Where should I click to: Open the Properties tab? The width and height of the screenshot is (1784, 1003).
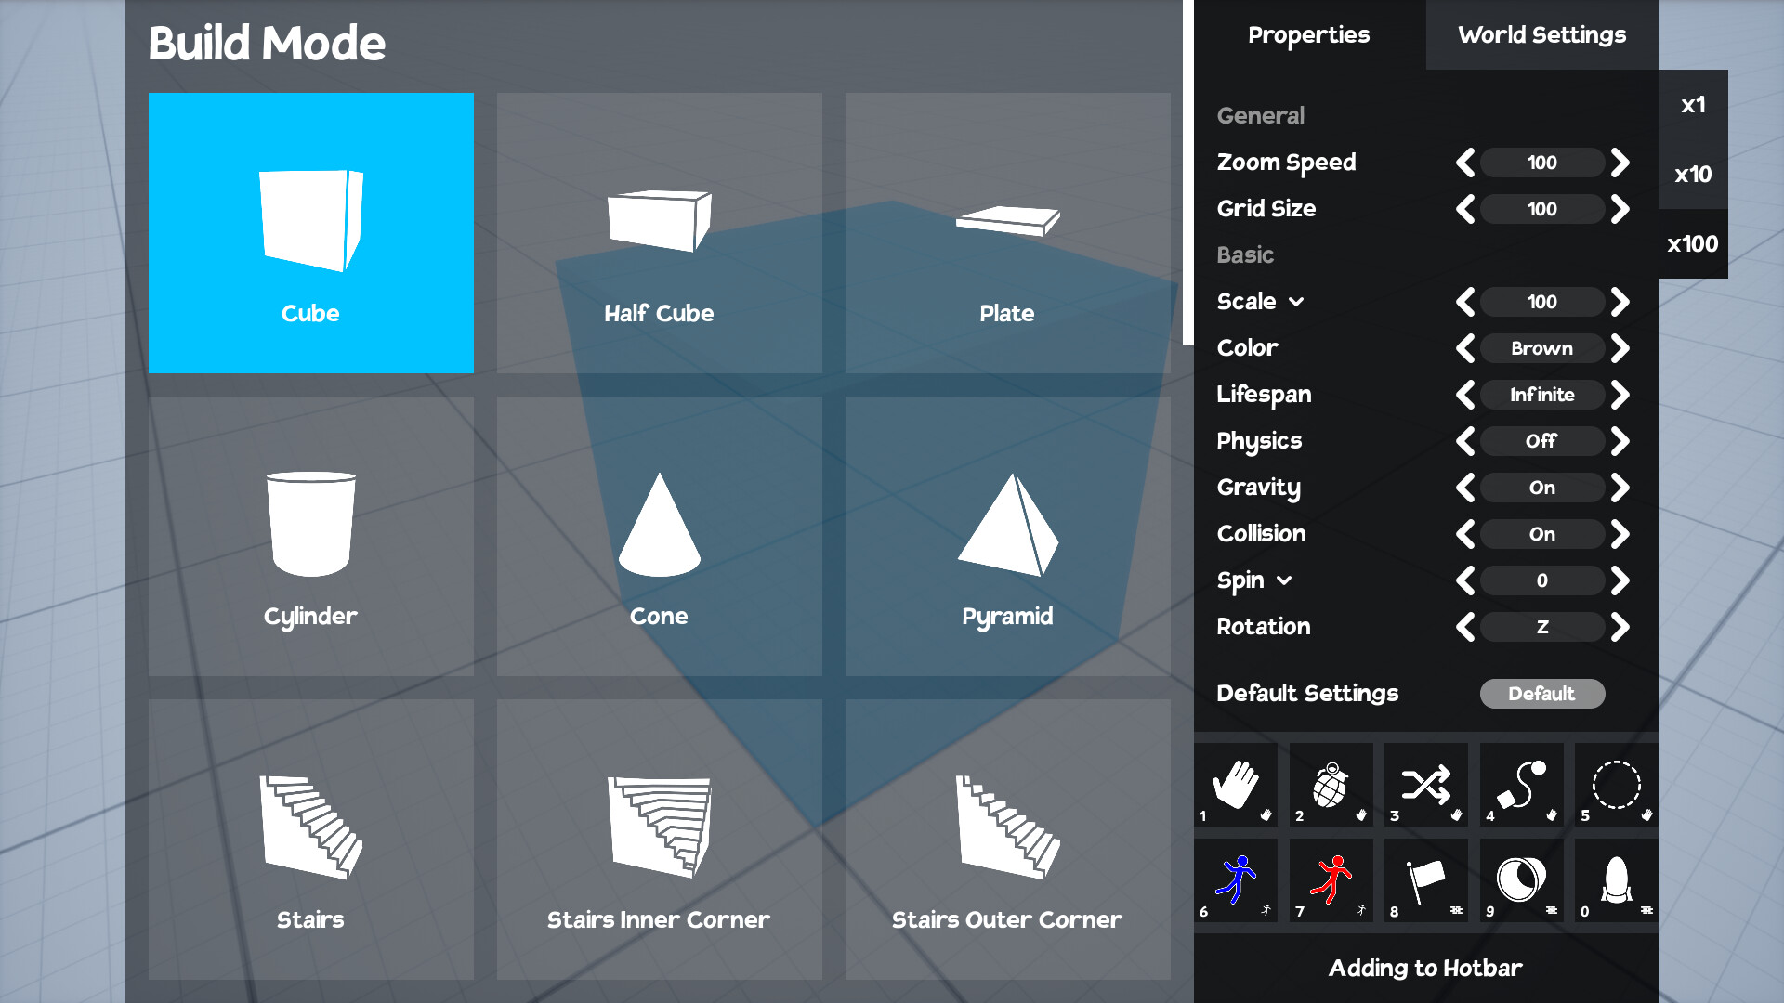[1308, 35]
